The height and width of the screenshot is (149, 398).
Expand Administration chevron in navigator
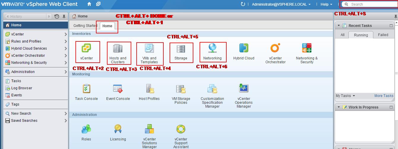[x=66, y=72]
